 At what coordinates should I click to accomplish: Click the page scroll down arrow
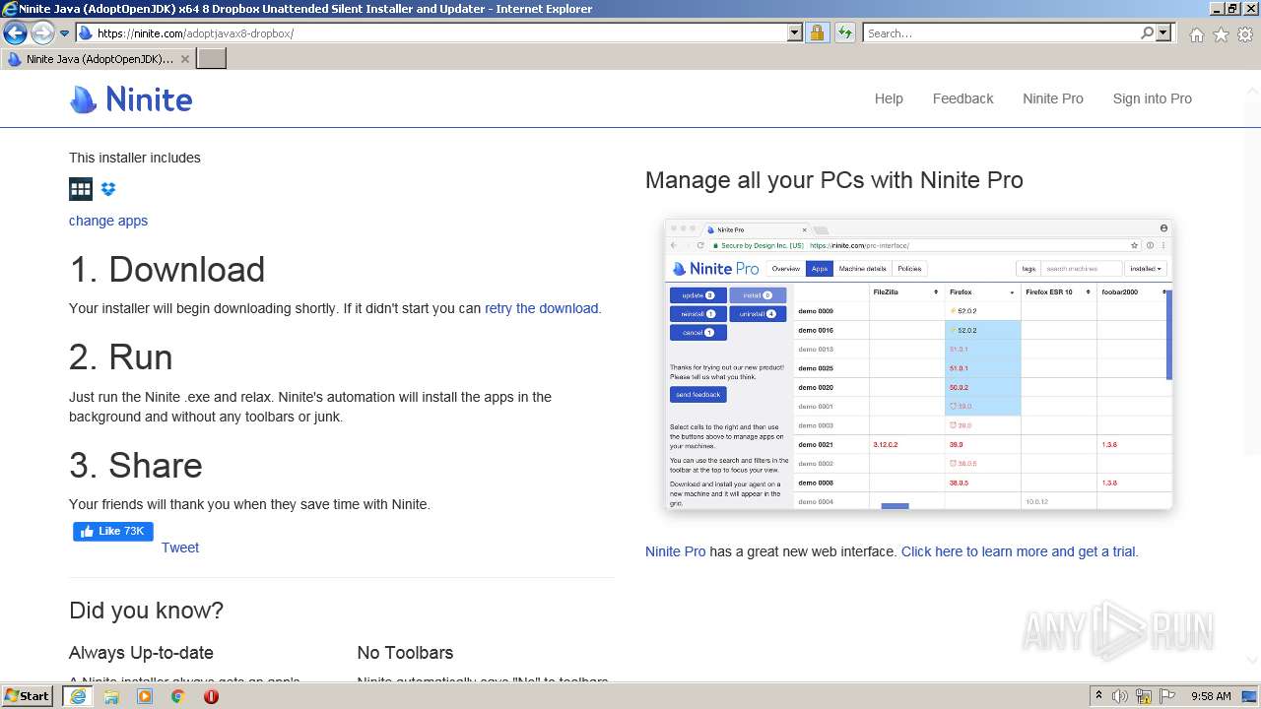click(1253, 661)
